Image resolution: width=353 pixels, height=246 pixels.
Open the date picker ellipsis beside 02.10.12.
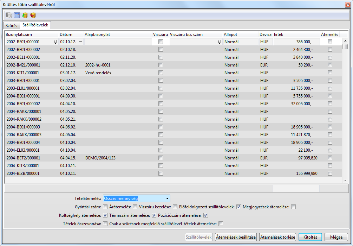pyautogui.click(x=80, y=42)
